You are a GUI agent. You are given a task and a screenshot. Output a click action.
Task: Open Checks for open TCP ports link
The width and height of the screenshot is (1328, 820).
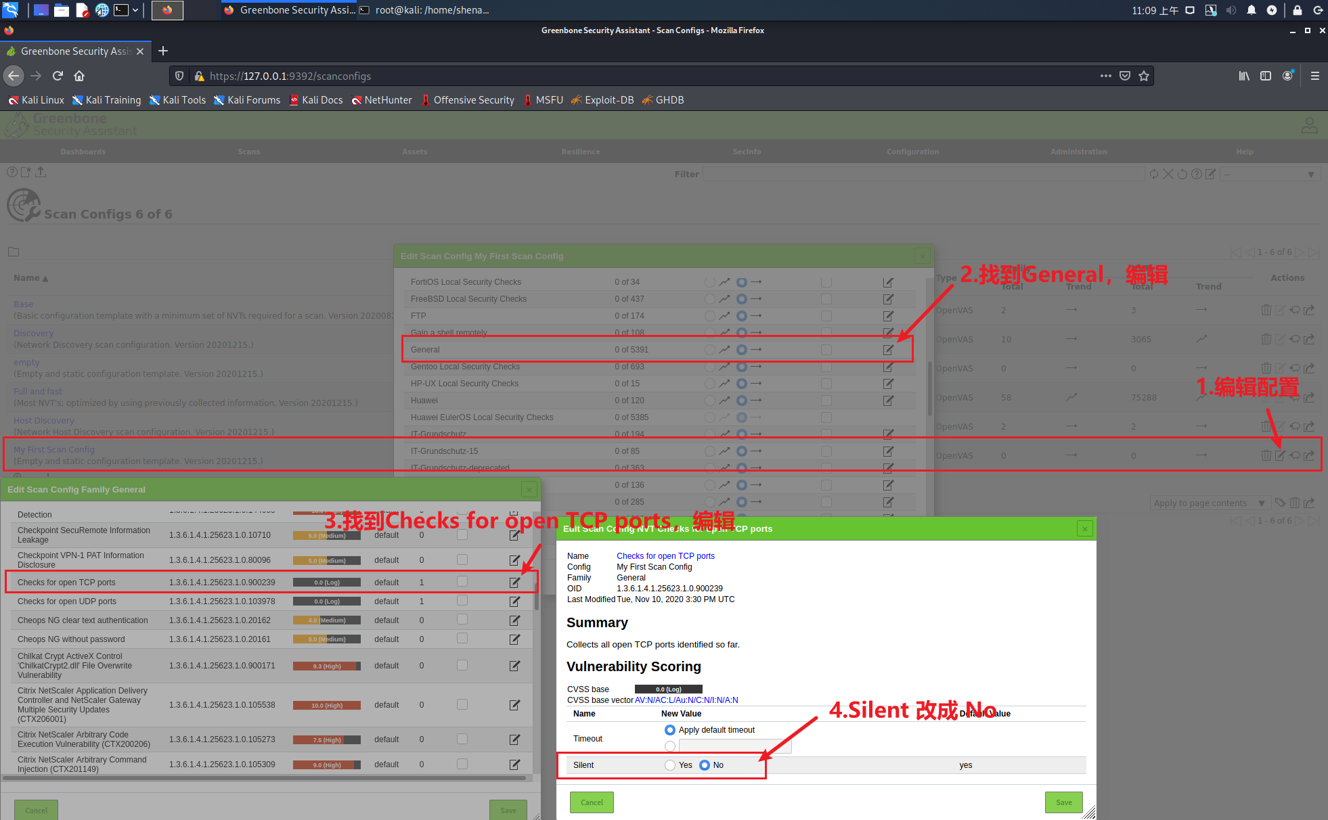[665, 556]
